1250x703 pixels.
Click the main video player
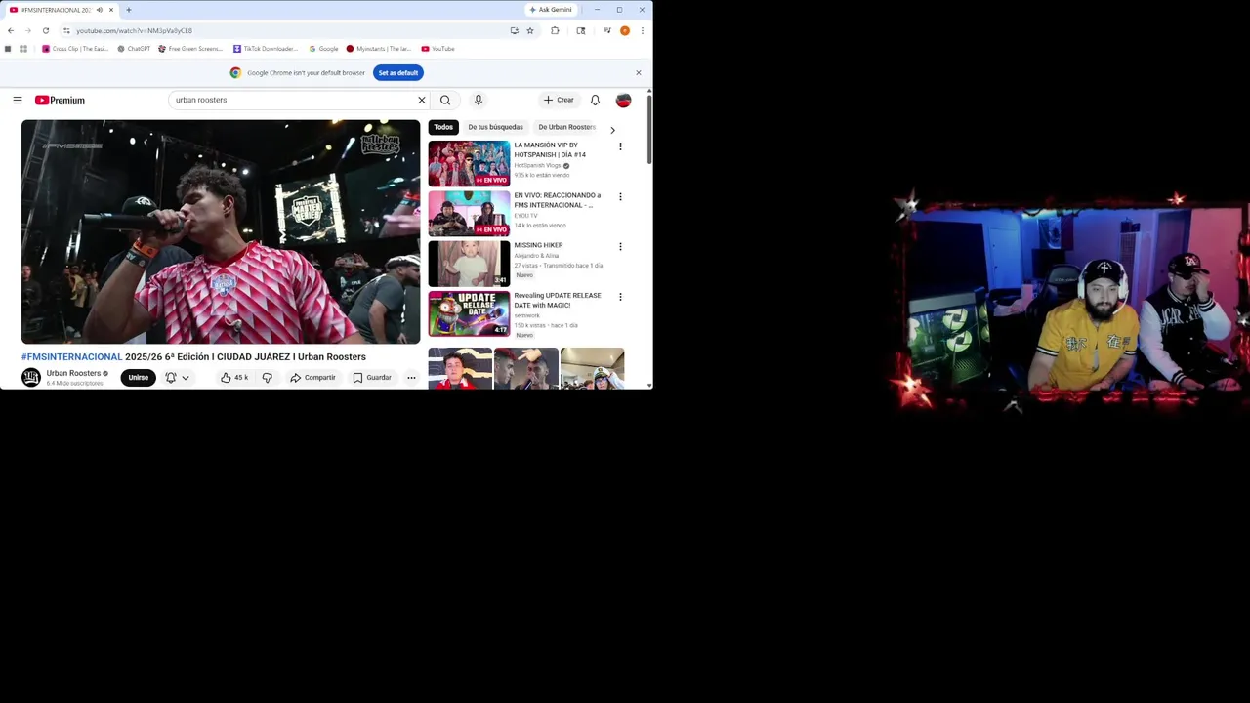coord(221,231)
